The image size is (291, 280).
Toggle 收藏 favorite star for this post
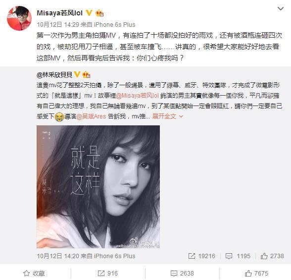tap(34, 274)
